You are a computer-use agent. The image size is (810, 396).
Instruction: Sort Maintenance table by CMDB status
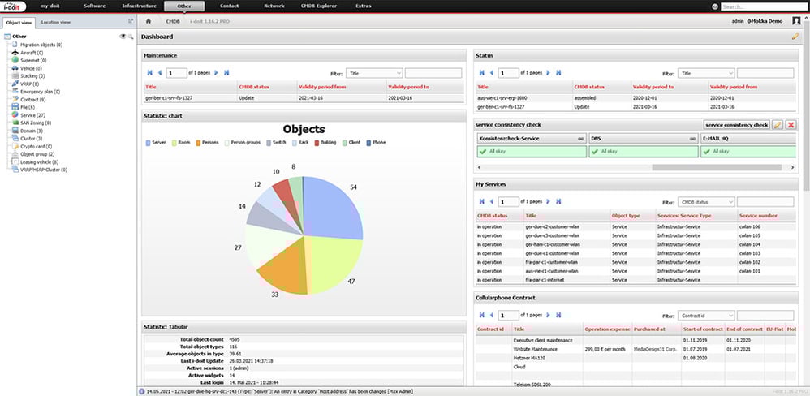tap(254, 87)
